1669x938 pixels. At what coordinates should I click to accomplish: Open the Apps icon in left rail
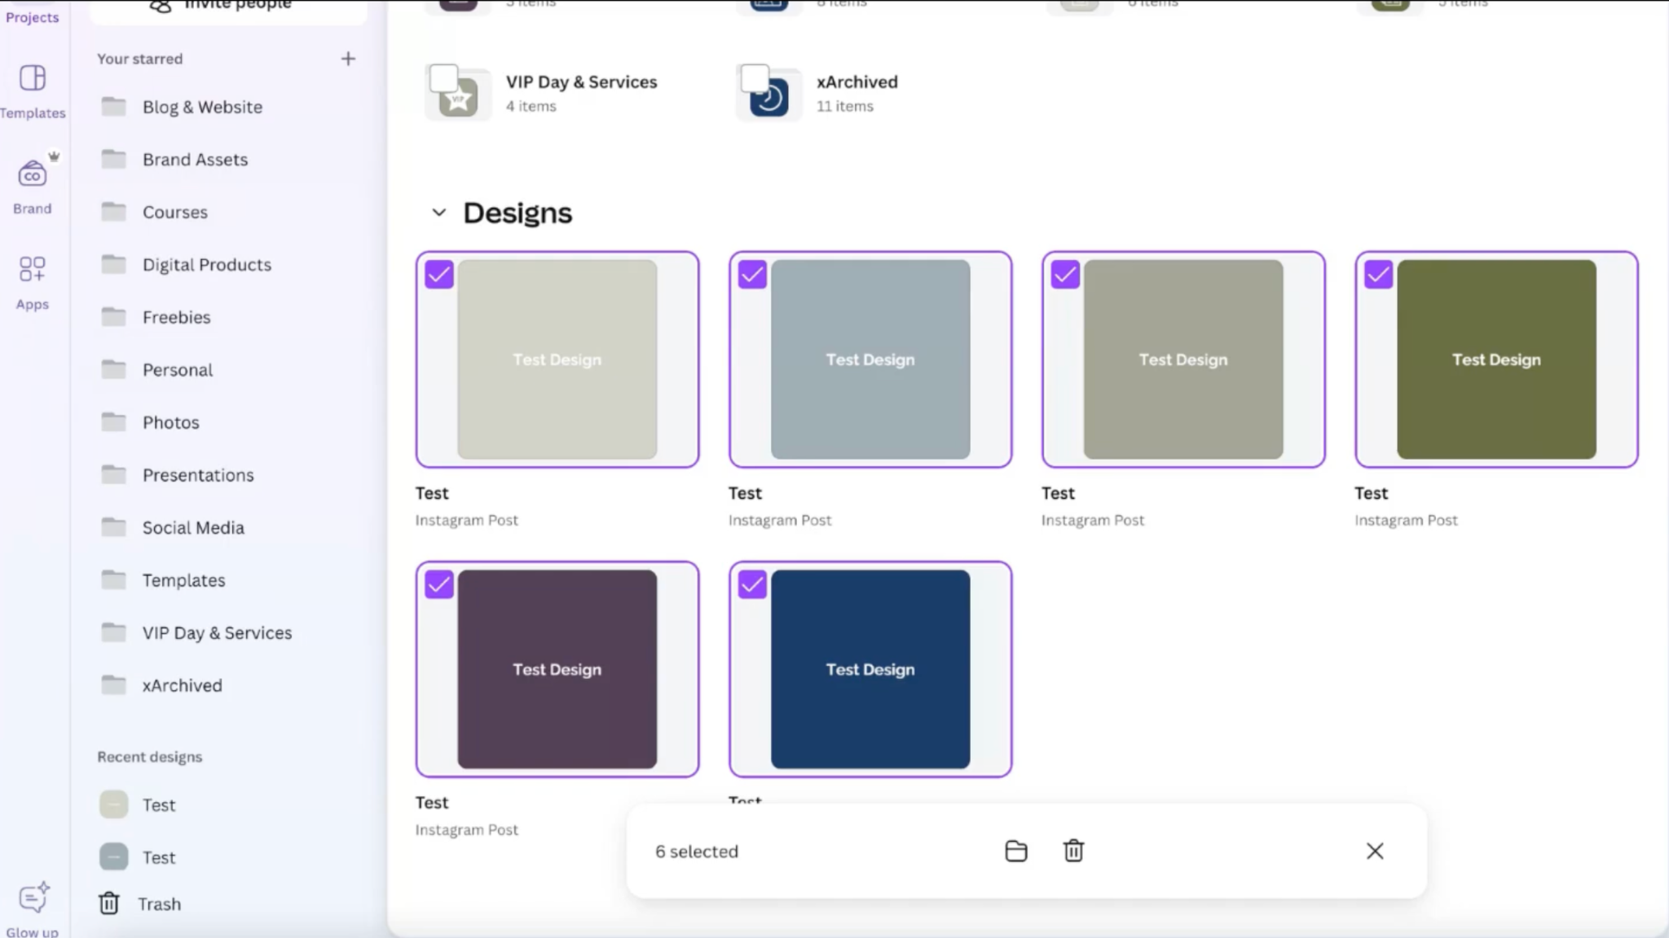click(x=33, y=269)
